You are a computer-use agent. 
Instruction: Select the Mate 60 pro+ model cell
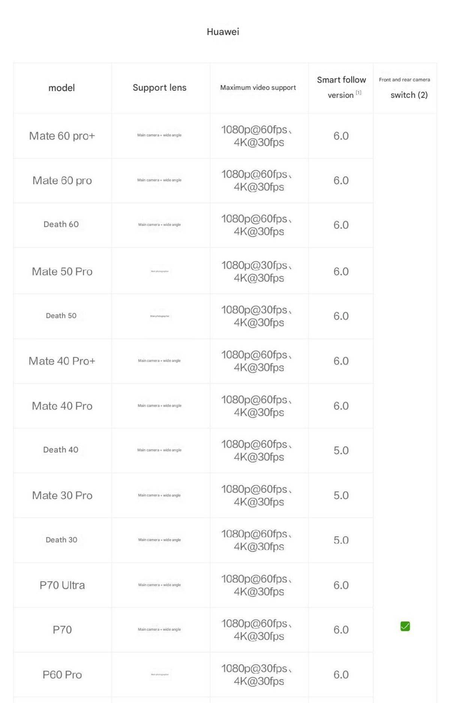(x=62, y=136)
